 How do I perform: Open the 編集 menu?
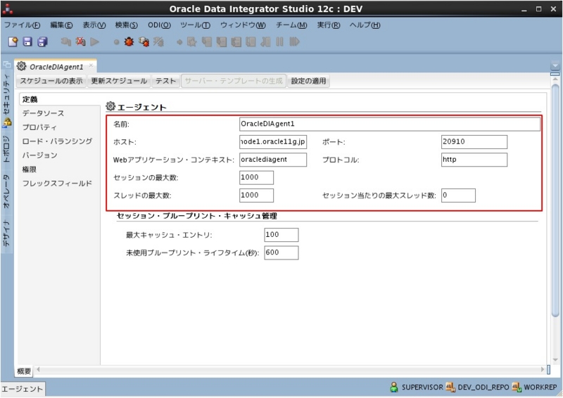[61, 25]
